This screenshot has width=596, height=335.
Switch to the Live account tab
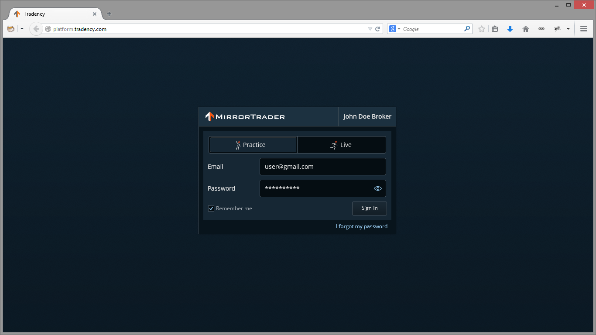click(x=342, y=145)
